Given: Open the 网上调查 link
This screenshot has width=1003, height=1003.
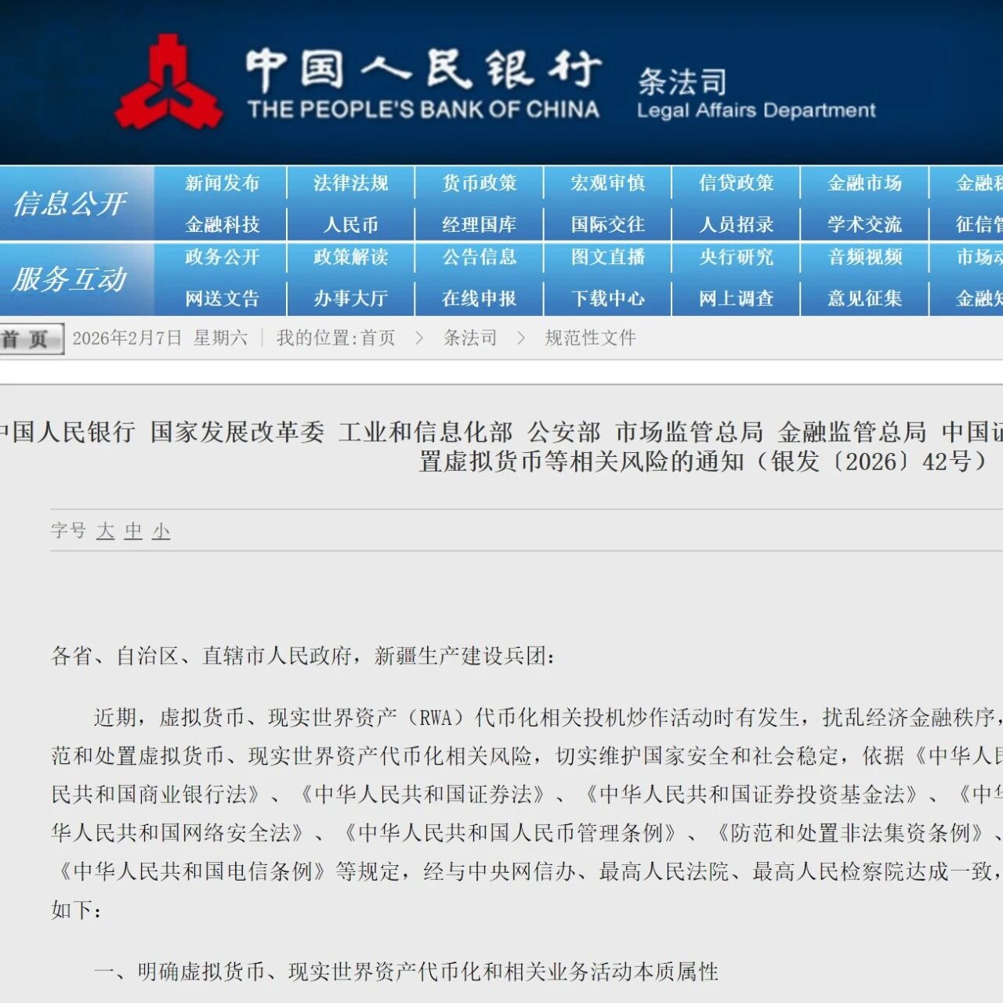Looking at the screenshot, I should tap(736, 299).
